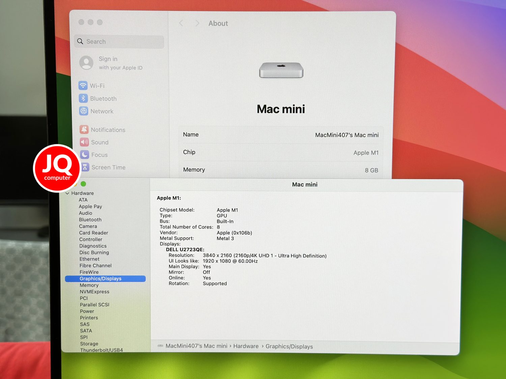Select Card Reader in the Hardware list
Screen dimensions: 506x379
93,233
